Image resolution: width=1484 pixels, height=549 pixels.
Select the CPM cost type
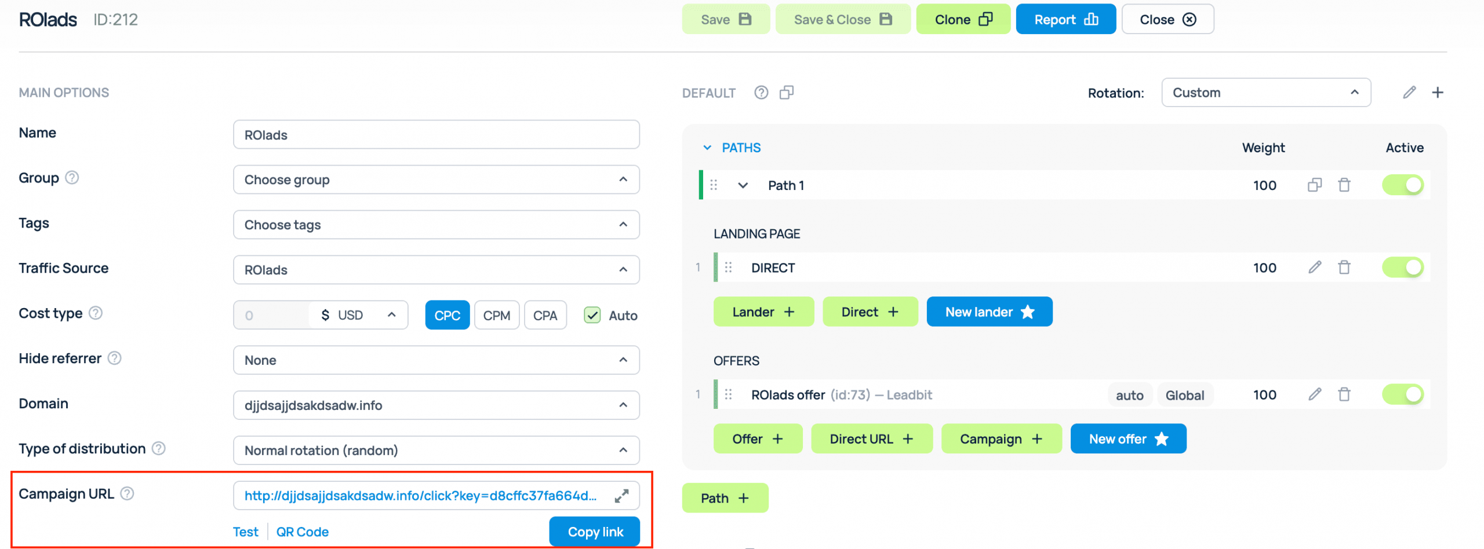tap(496, 316)
